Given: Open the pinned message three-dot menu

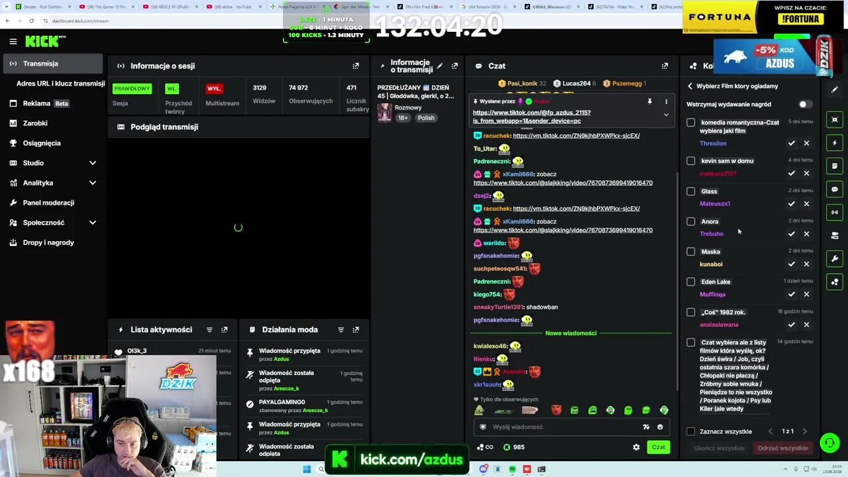Looking at the screenshot, I should (666, 101).
